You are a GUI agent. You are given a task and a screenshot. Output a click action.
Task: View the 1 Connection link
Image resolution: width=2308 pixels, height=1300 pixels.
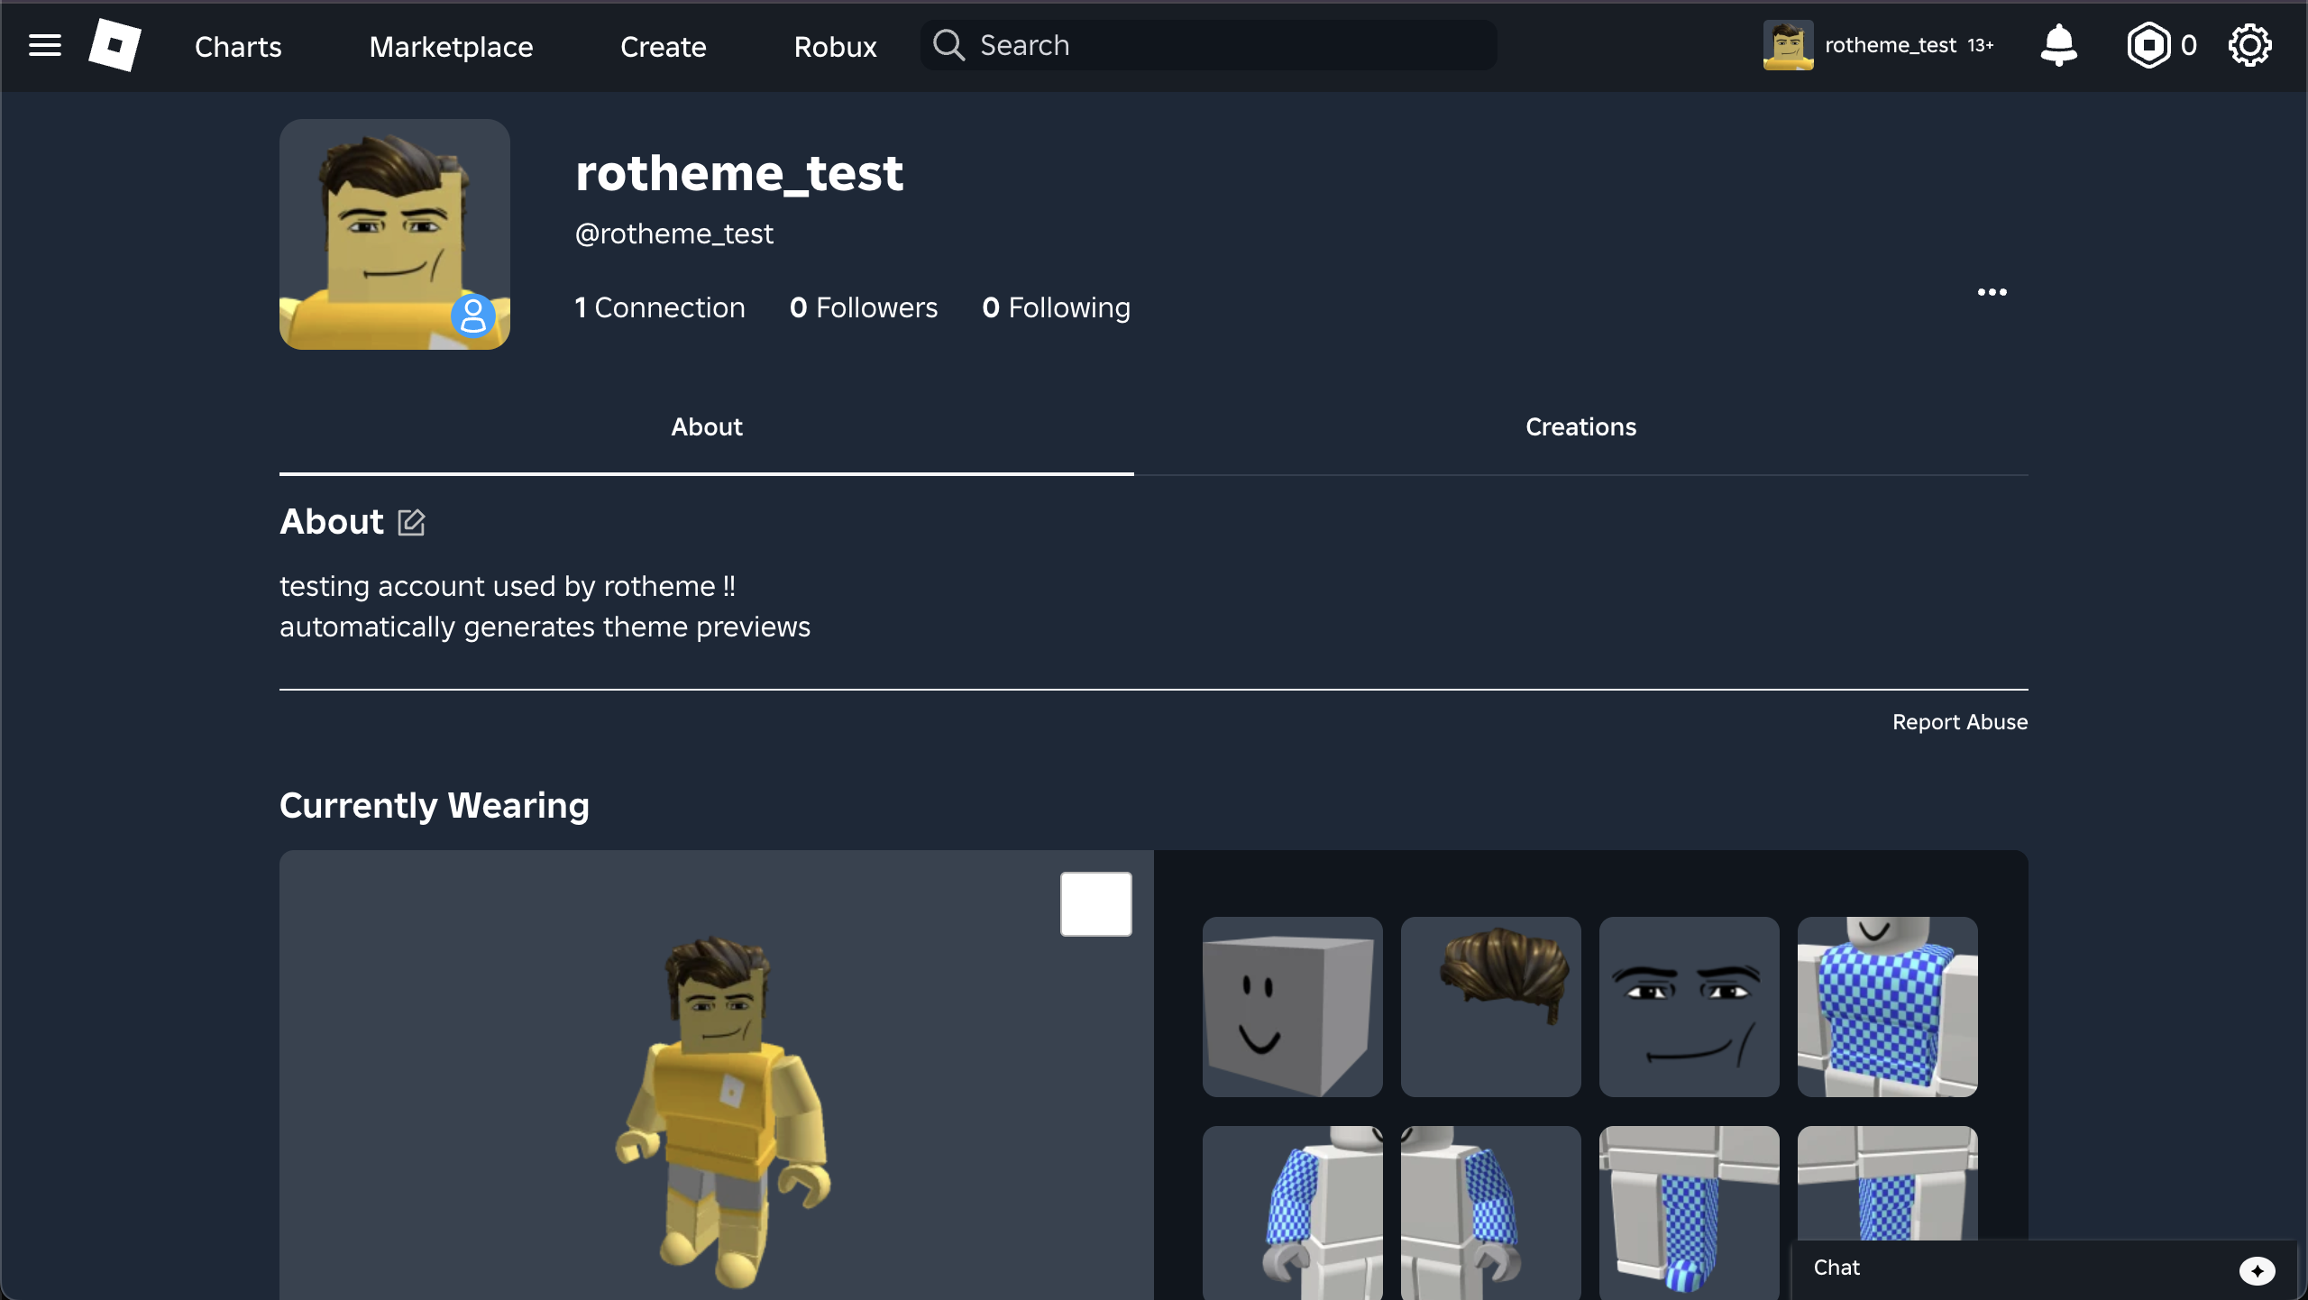pos(660,307)
